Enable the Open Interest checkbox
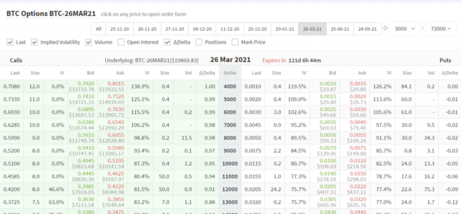 click(x=121, y=42)
